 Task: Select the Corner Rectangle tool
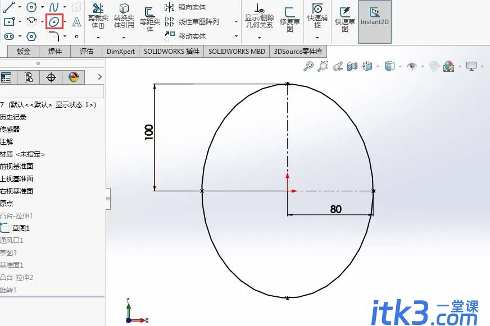pyautogui.click(x=9, y=21)
